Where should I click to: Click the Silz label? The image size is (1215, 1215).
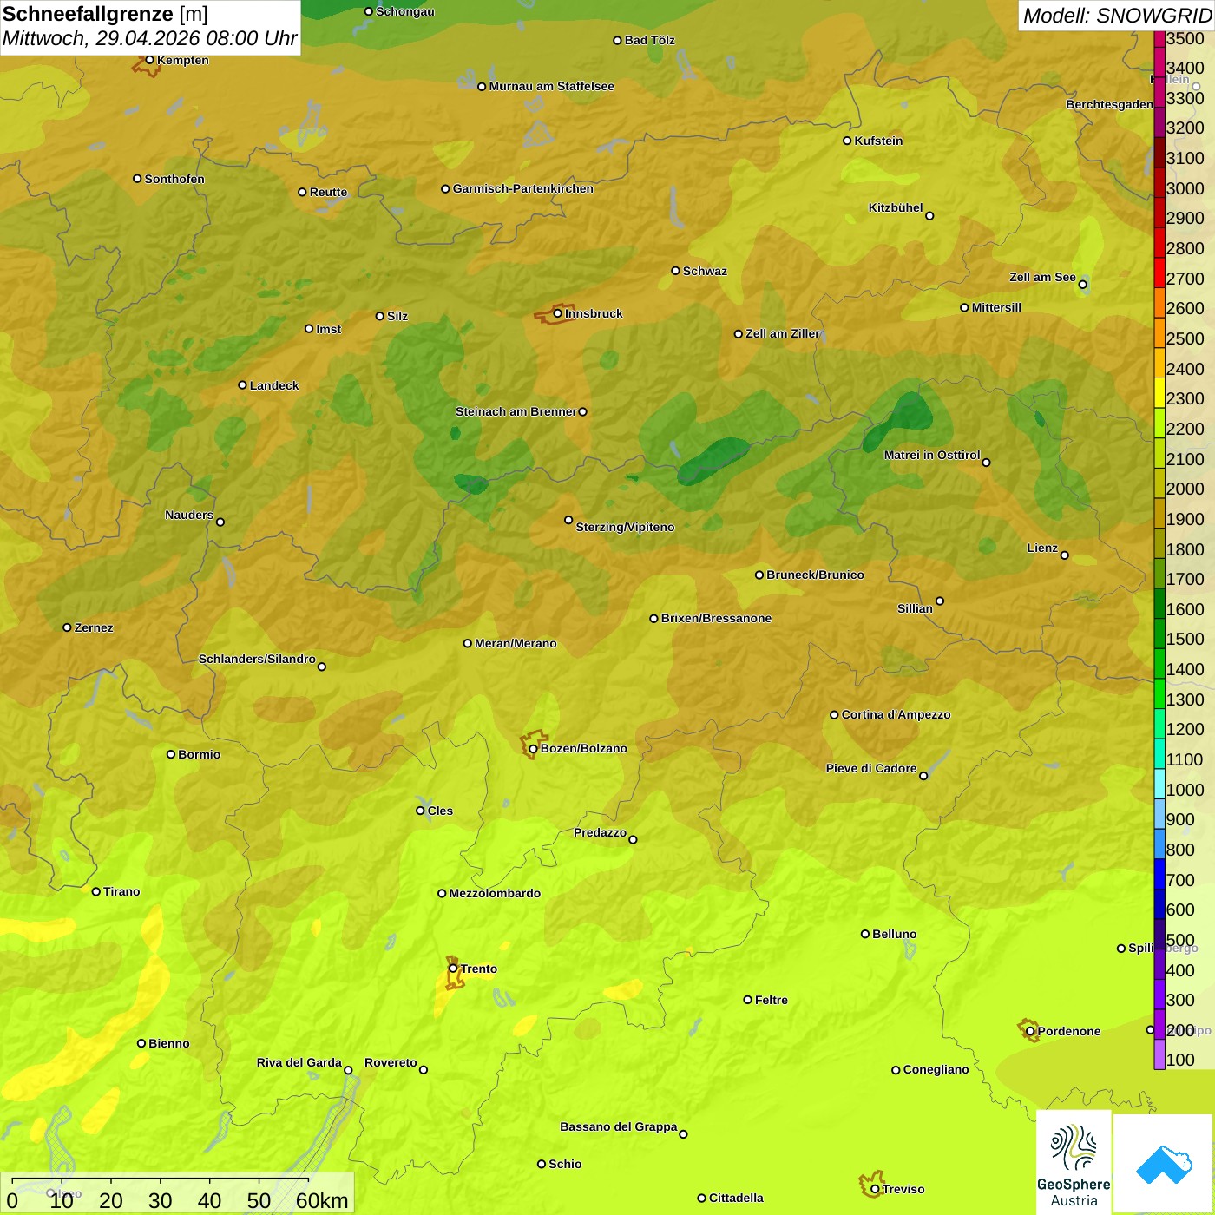[397, 316]
